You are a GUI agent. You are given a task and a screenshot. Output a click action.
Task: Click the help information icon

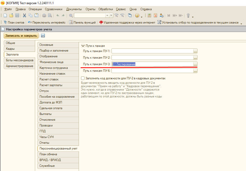coord(137,15)
